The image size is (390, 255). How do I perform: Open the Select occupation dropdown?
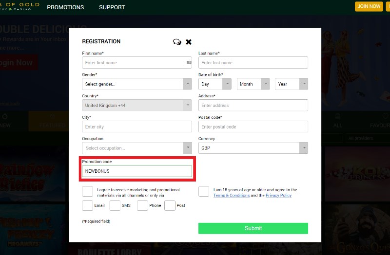[137, 148]
